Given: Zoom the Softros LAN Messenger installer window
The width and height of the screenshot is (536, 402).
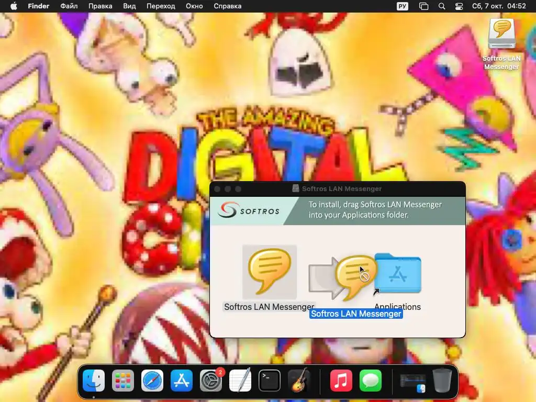Looking at the screenshot, I should 238,189.
